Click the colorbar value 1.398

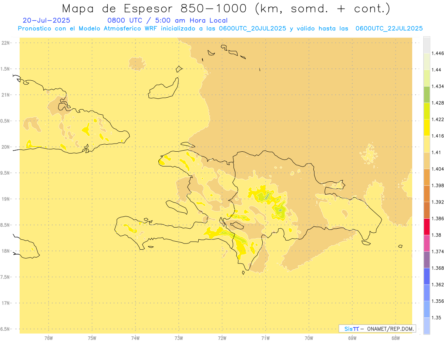pos(438,185)
